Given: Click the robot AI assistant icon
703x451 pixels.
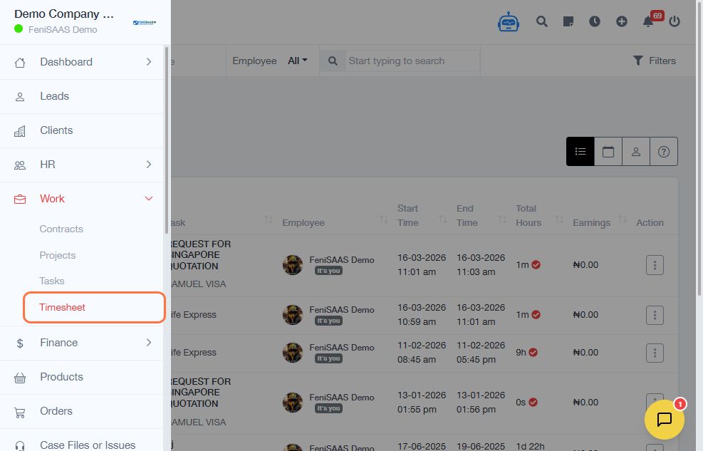Looking at the screenshot, I should pyautogui.click(x=509, y=21).
